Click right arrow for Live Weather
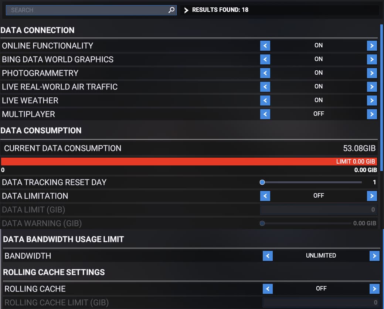This screenshot has height=309, width=384. 372,100
